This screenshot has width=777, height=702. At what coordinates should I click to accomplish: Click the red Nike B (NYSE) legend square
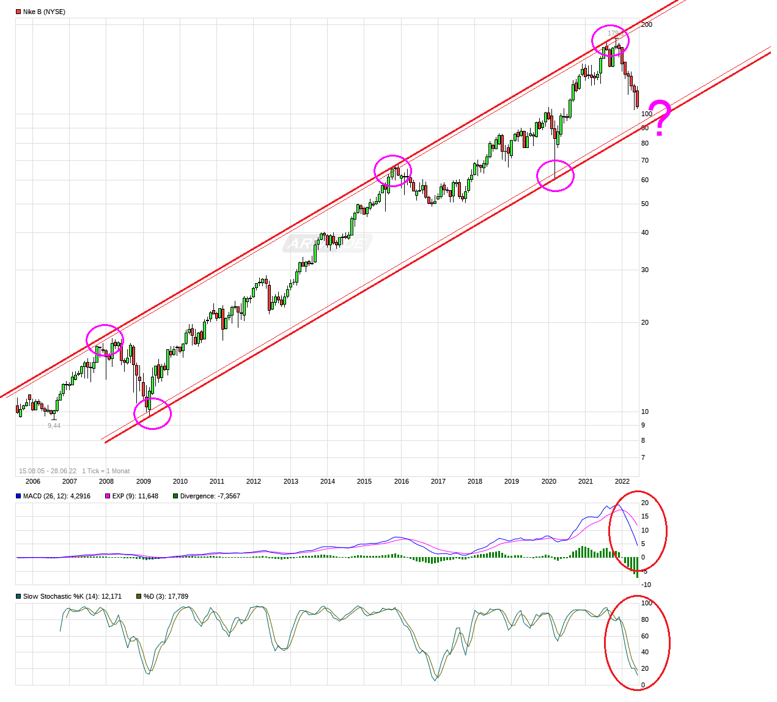click(x=18, y=11)
